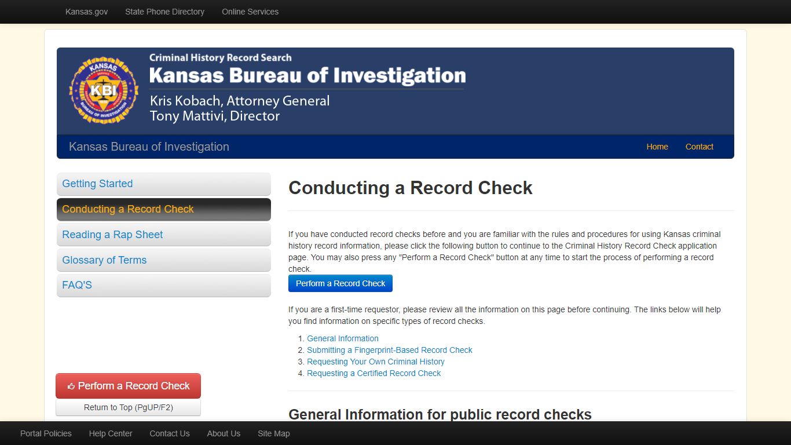Click General Information for public record checks heading

[440, 414]
